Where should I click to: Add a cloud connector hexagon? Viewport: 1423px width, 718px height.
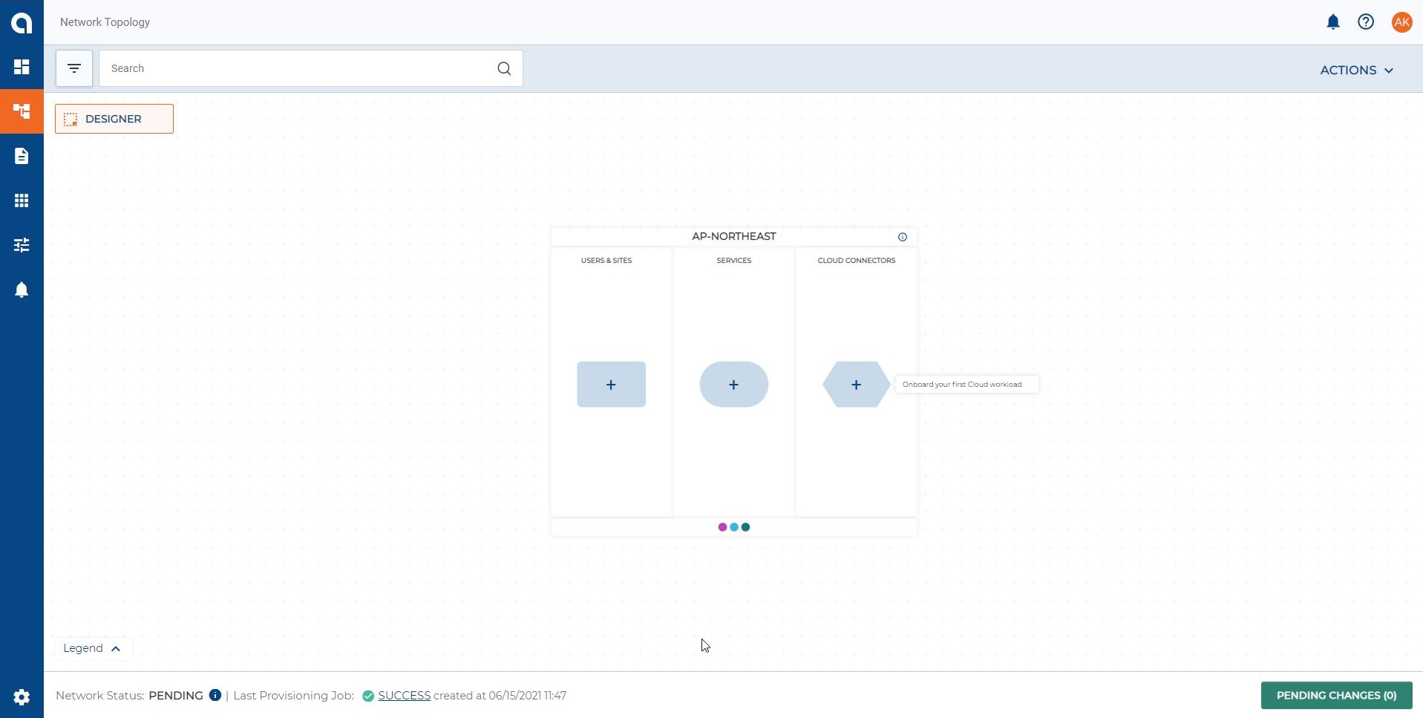tap(856, 385)
